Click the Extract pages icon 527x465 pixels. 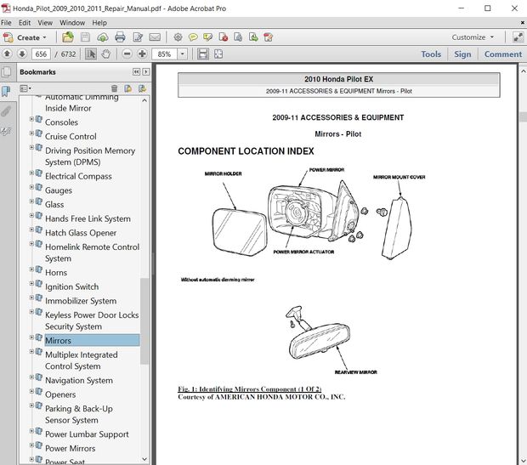coord(253,37)
